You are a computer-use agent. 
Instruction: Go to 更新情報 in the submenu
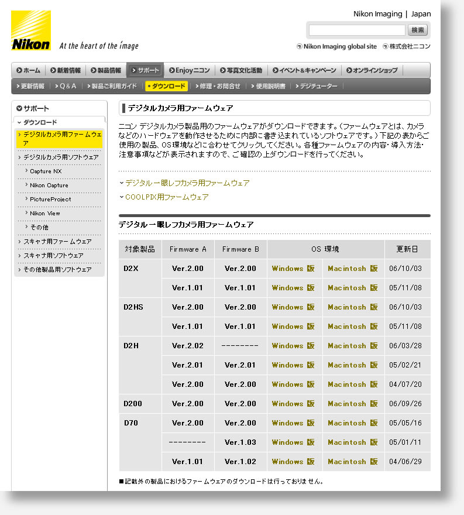30,87
